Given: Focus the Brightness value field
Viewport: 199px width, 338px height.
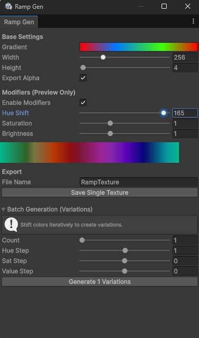Looking at the screenshot, I should (185, 133).
